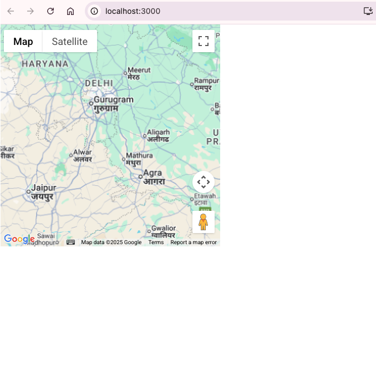This screenshot has width=376, height=374.
Task: Click the Jaipur city label
Action: pos(44,192)
